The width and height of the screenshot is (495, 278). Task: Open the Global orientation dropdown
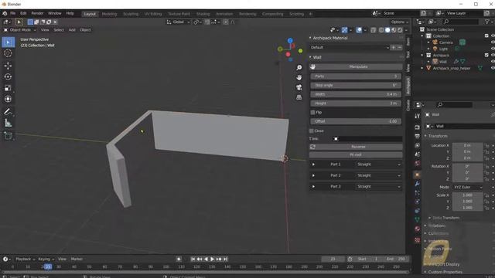point(179,22)
